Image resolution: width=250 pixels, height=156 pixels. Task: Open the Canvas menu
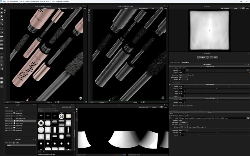16,4
